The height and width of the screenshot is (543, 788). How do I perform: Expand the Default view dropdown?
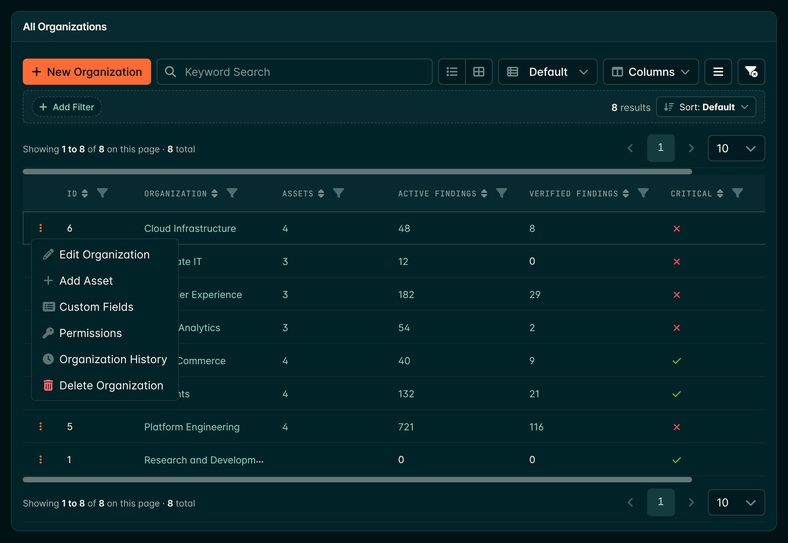(x=548, y=72)
